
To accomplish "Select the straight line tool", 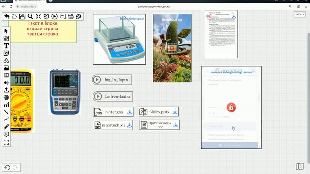I will (x=6, y=112).
